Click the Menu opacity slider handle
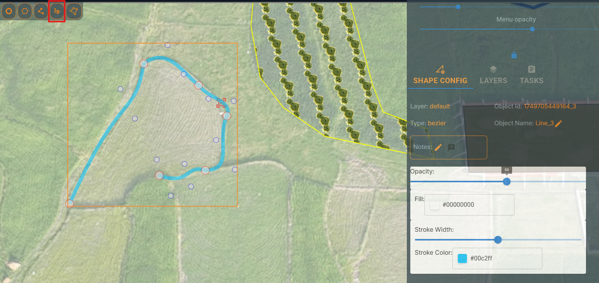 (532, 29)
